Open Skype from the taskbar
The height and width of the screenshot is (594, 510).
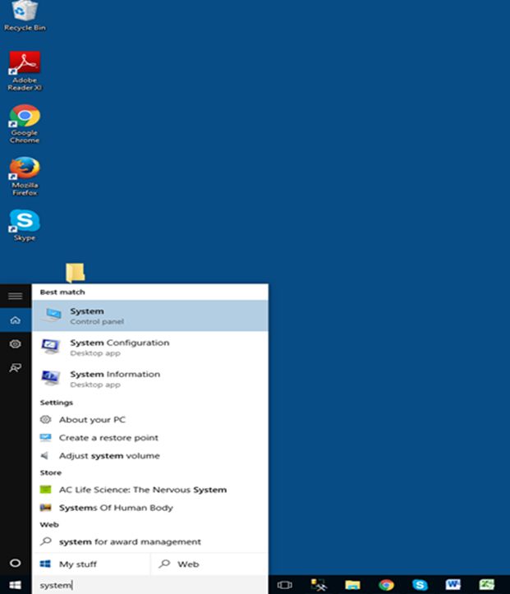420,585
